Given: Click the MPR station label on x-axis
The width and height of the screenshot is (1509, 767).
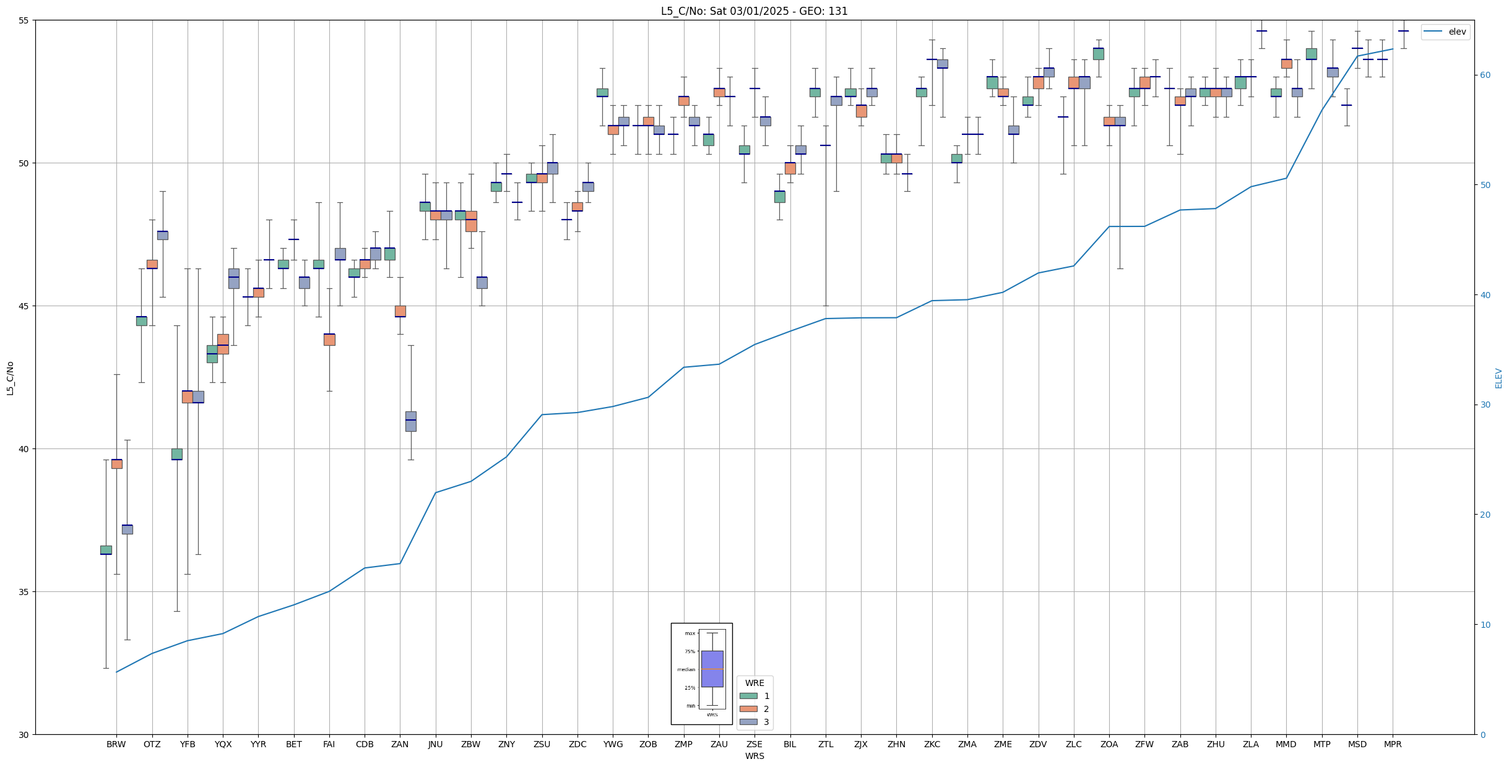Looking at the screenshot, I should pyautogui.click(x=1393, y=744).
